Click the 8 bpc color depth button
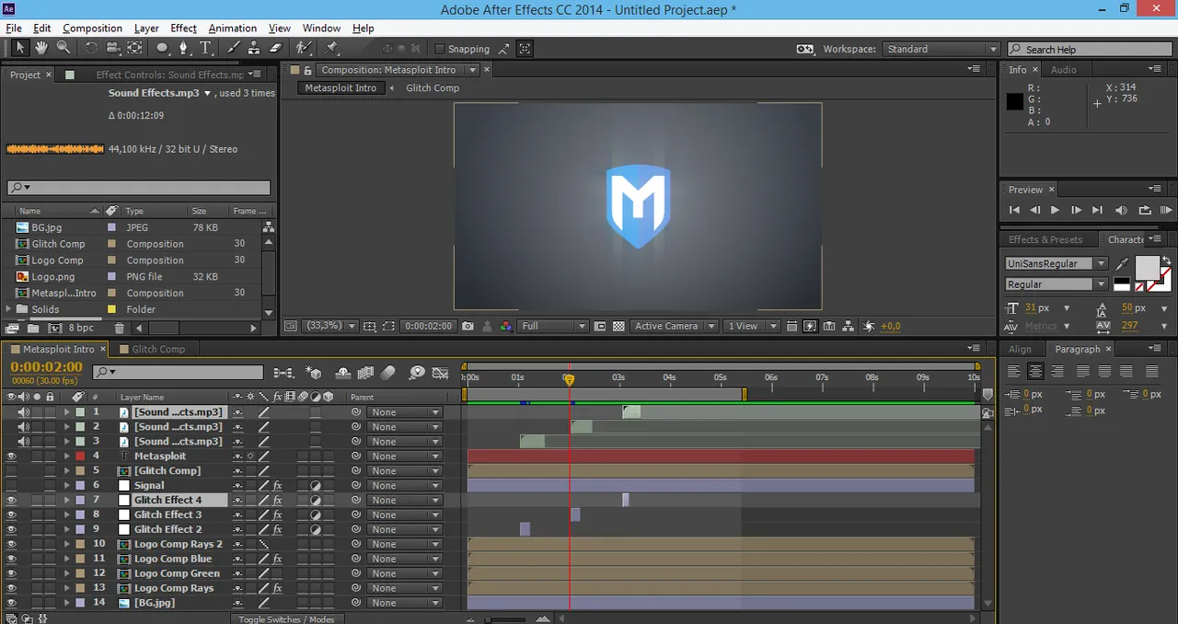This screenshot has height=624, width=1178. pyautogui.click(x=81, y=328)
